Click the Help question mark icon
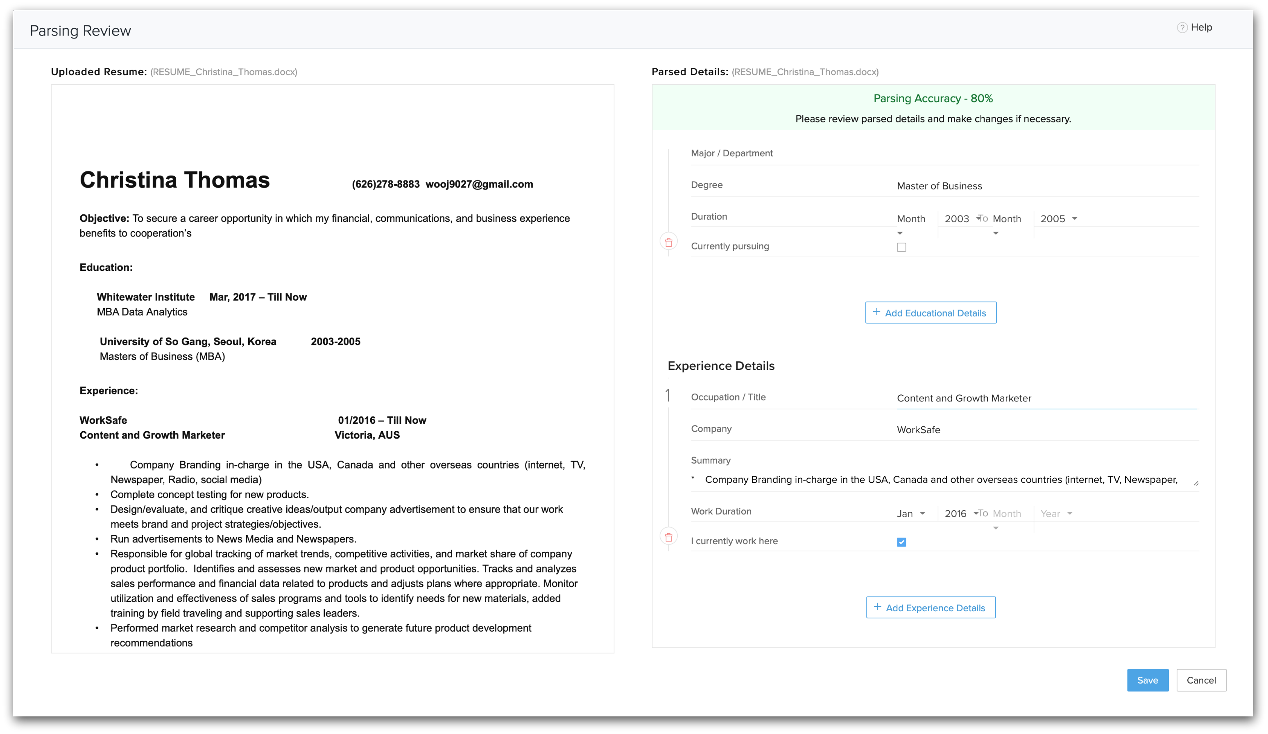 (1182, 28)
